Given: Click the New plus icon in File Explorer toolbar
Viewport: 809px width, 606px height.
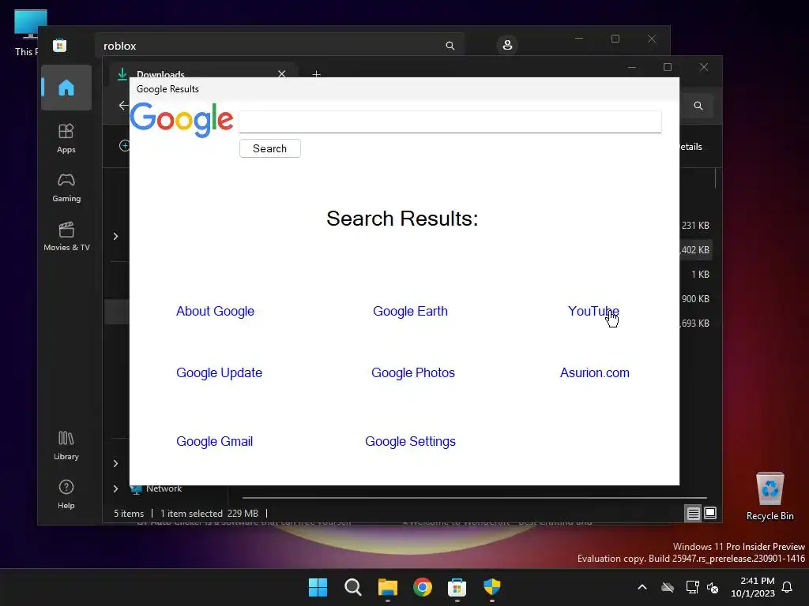Looking at the screenshot, I should click(124, 146).
